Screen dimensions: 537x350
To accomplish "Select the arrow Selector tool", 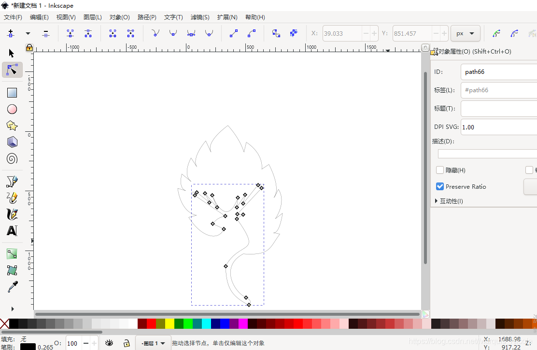I will (x=12, y=53).
